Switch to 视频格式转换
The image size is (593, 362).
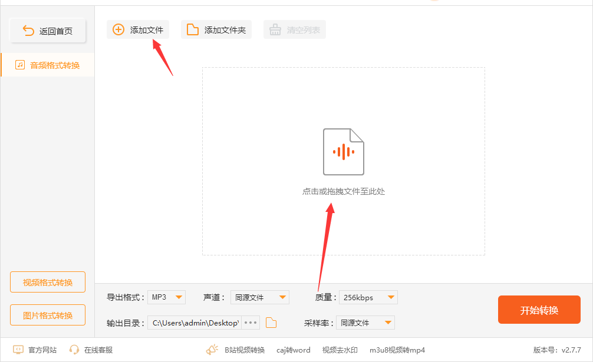click(x=48, y=282)
